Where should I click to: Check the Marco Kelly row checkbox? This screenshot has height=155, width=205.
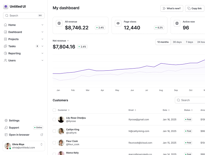tap(54, 154)
